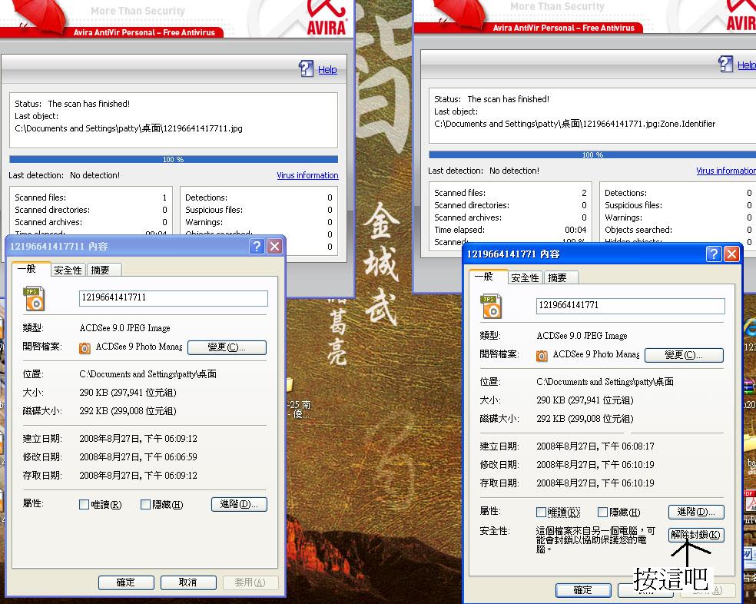Image resolution: width=756 pixels, height=604 pixels.
Task: Toggle 唯讀(R) checkbox in right properties dialog
Action: pos(541,513)
